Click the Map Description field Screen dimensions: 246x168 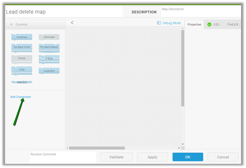[x=201, y=12]
